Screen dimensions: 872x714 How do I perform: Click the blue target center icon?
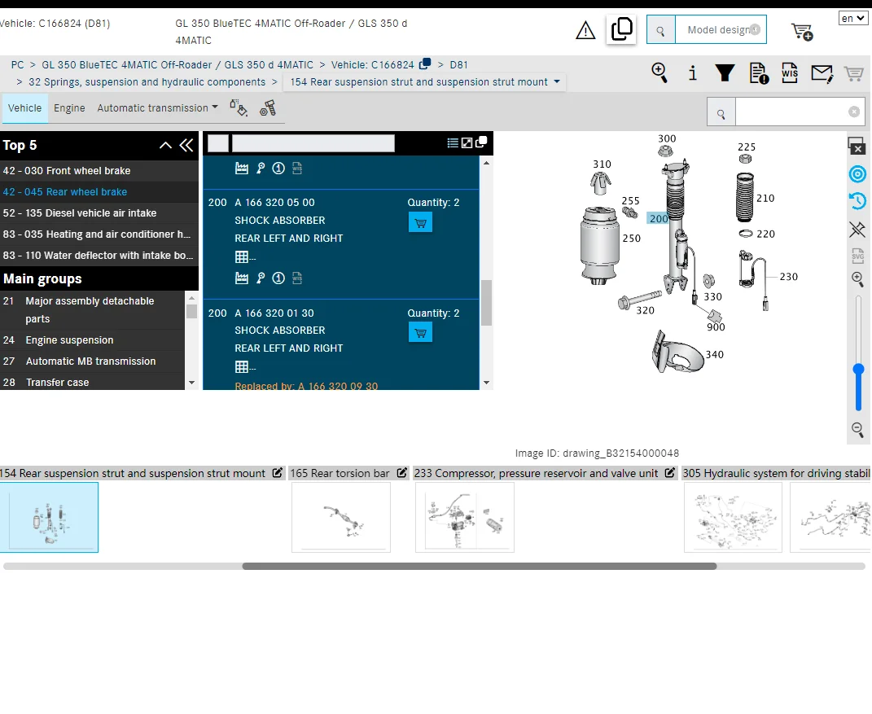[x=857, y=174]
